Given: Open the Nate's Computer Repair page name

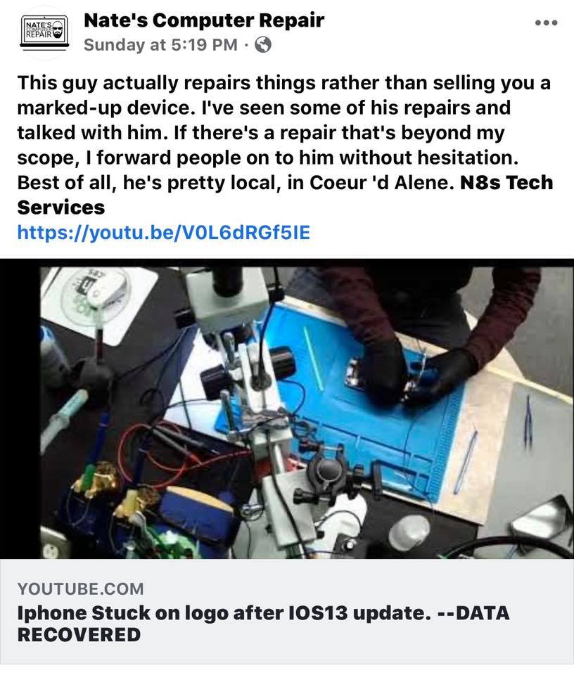Looking at the screenshot, I should pyautogui.click(x=204, y=20).
